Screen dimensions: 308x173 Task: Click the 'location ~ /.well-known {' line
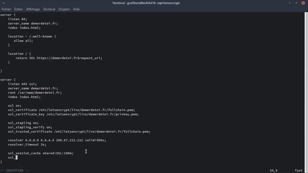pyautogui.click(x=32, y=37)
